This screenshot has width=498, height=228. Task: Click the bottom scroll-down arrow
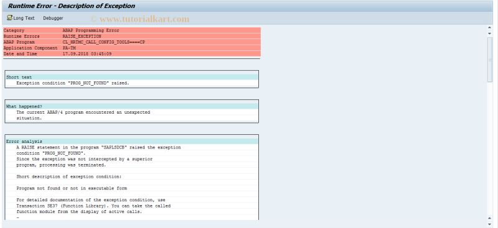coord(489,224)
